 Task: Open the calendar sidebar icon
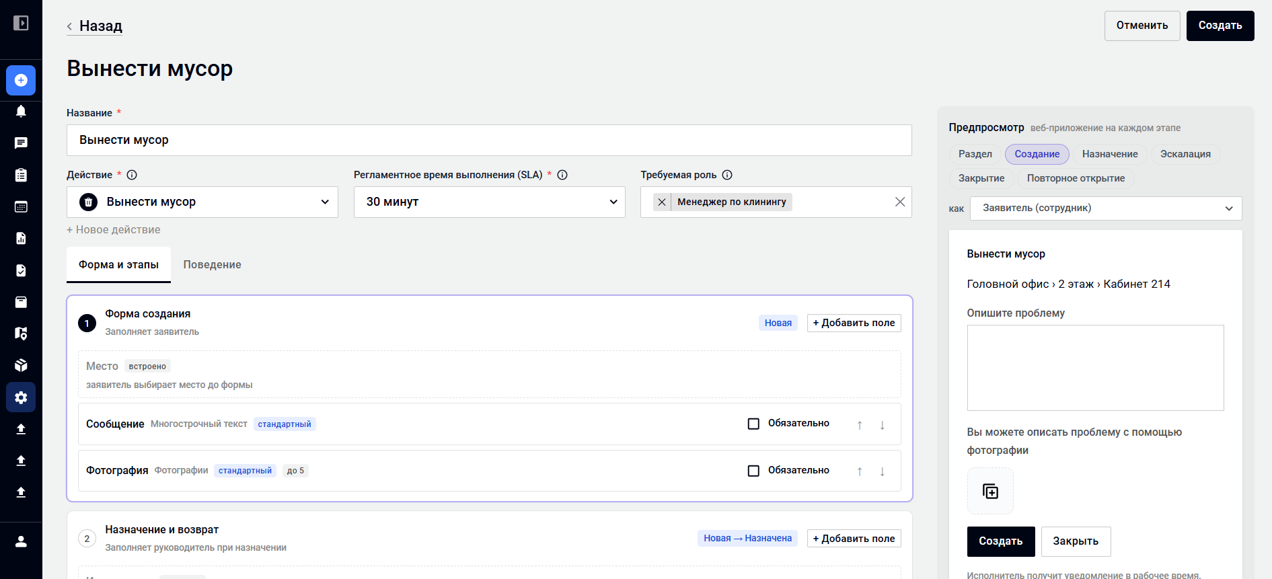21,206
